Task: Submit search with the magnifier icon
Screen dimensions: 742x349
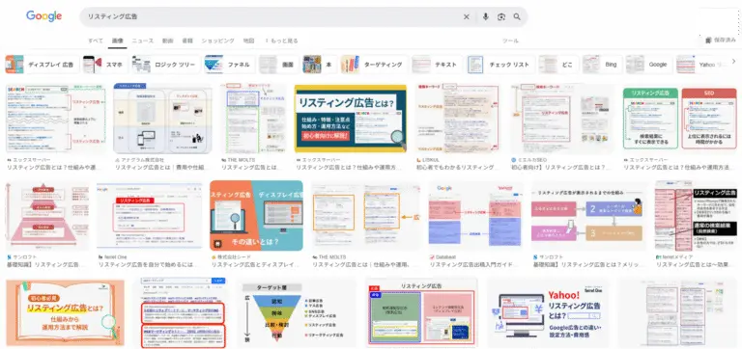Action: tap(517, 17)
